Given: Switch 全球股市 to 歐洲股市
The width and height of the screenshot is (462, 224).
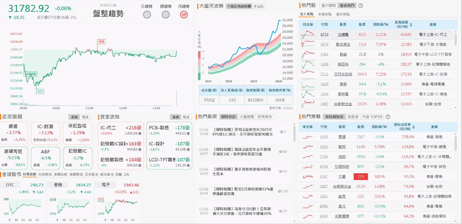Looking at the screenshot, I should (107, 175).
